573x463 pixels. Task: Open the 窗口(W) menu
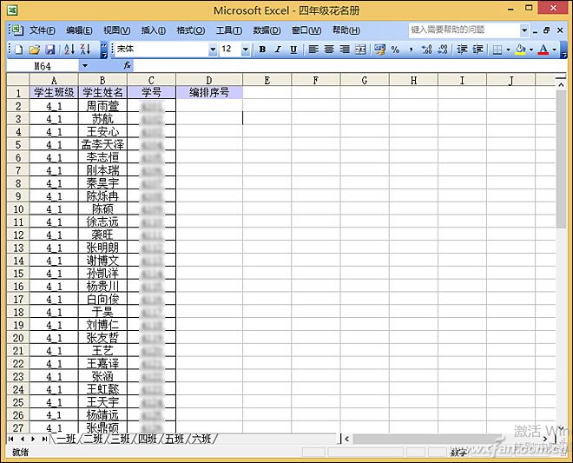pyautogui.click(x=306, y=30)
